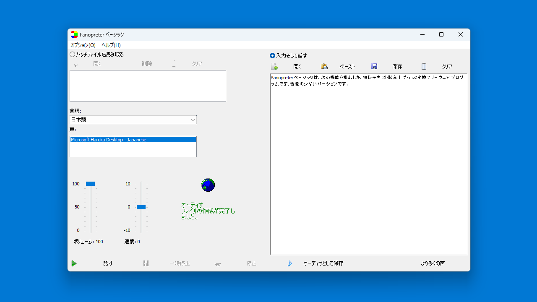The width and height of the screenshot is (537, 302).
Task: Click the volume slider handle
Action: coord(90,184)
